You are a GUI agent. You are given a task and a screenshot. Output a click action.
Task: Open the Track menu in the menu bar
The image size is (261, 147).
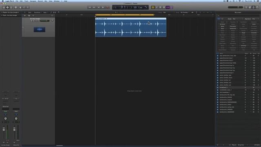tap(26, 1)
